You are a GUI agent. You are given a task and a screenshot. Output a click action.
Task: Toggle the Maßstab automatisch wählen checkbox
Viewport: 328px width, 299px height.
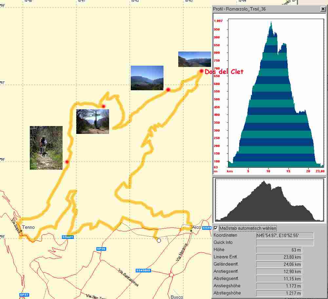click(216, 228)
